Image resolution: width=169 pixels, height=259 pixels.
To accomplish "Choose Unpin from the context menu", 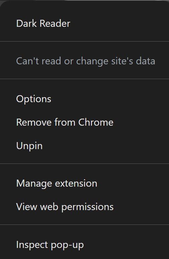I will click(84, 146).
